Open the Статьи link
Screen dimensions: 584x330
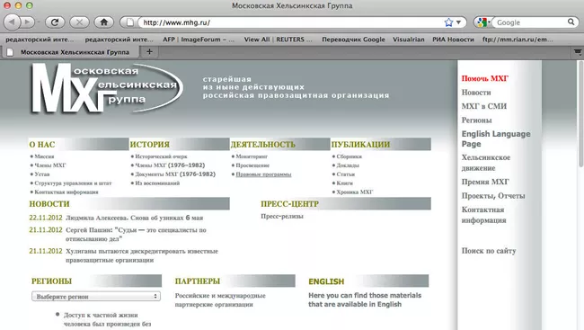point(346,174)
